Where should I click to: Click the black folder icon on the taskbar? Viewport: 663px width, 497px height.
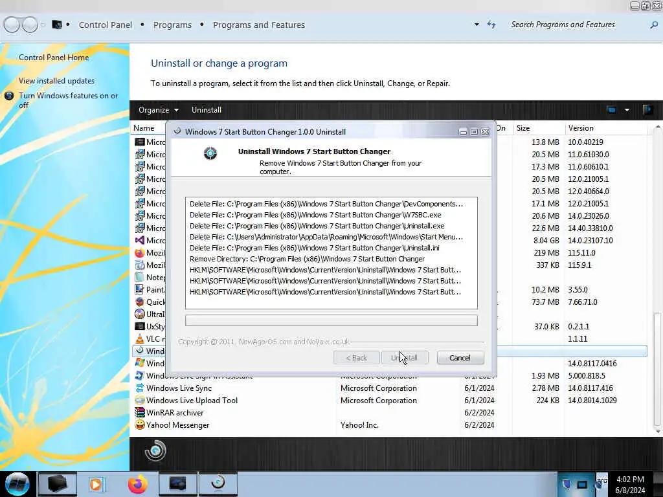coord(58,483)
